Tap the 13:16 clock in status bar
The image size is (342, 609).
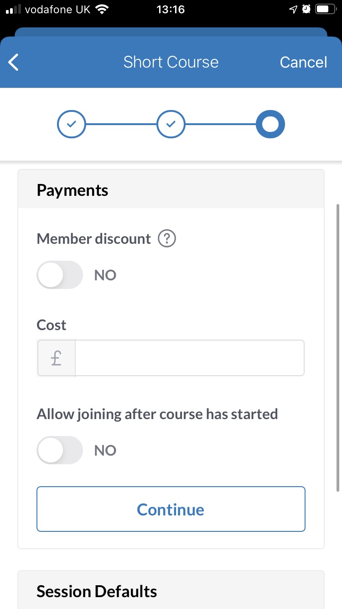coord(171,10)
